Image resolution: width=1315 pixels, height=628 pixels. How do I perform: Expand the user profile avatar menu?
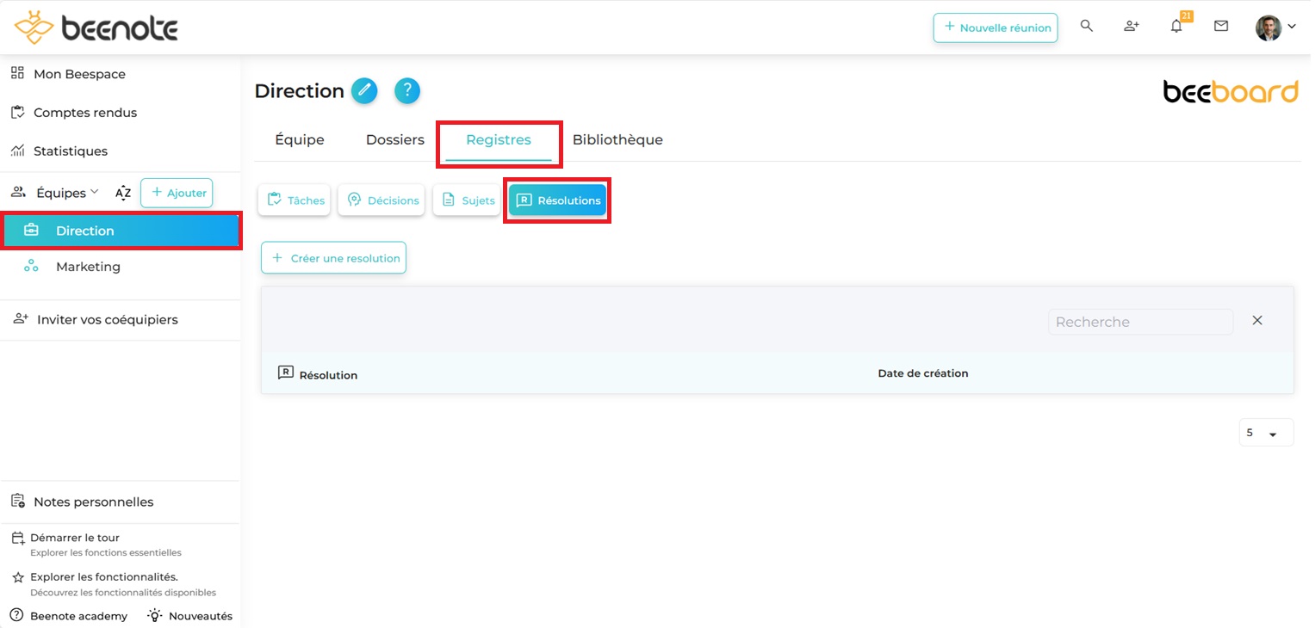pyautogui.click(x=1275, y=28)
